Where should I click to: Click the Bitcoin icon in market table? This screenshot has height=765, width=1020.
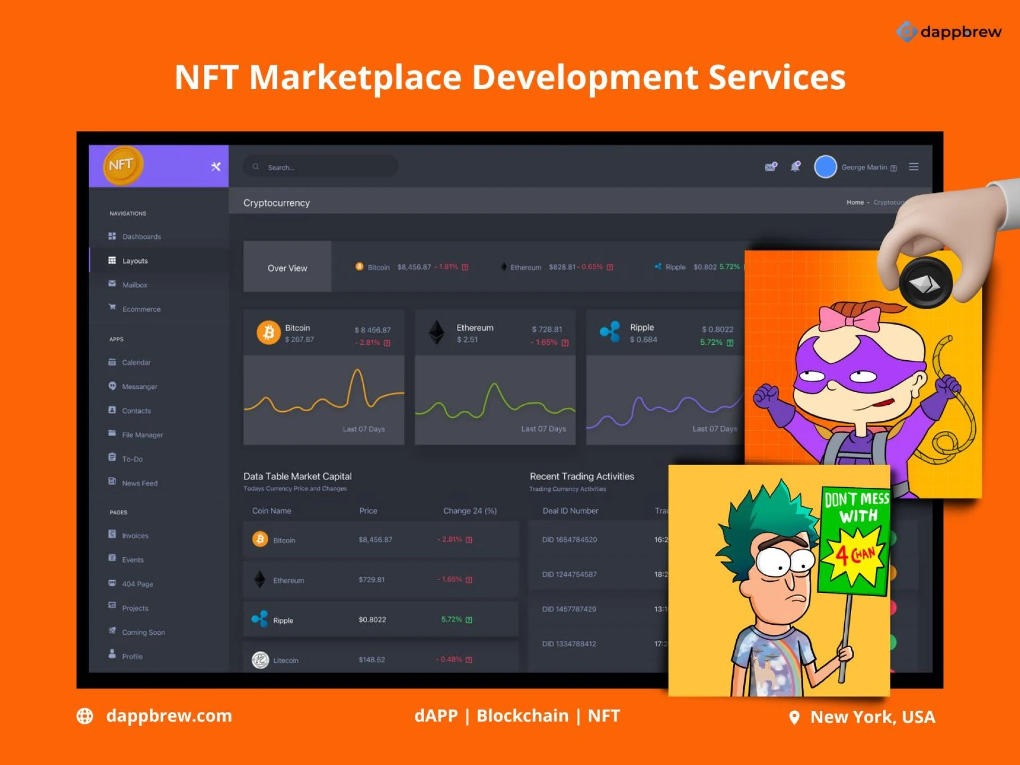(x=260, y=539)
